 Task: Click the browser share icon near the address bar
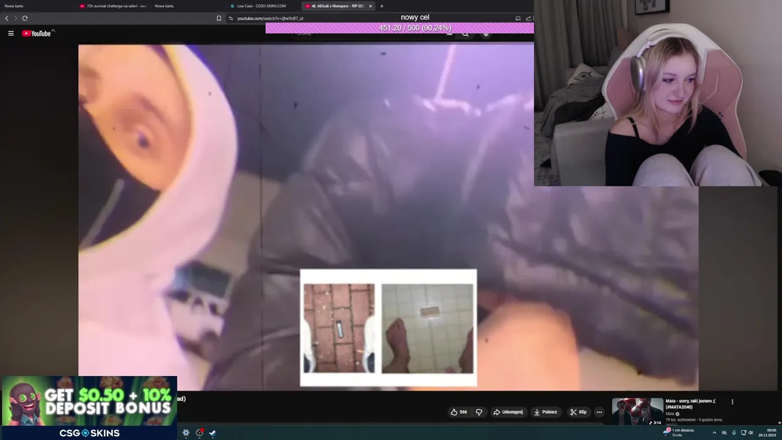coord(528,18)
